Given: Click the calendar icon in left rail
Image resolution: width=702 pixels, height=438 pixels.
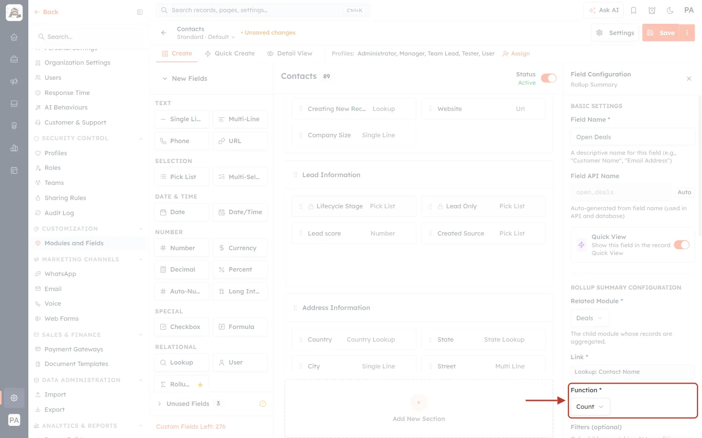Looking at the screenshot, I should tap(14, 170).
